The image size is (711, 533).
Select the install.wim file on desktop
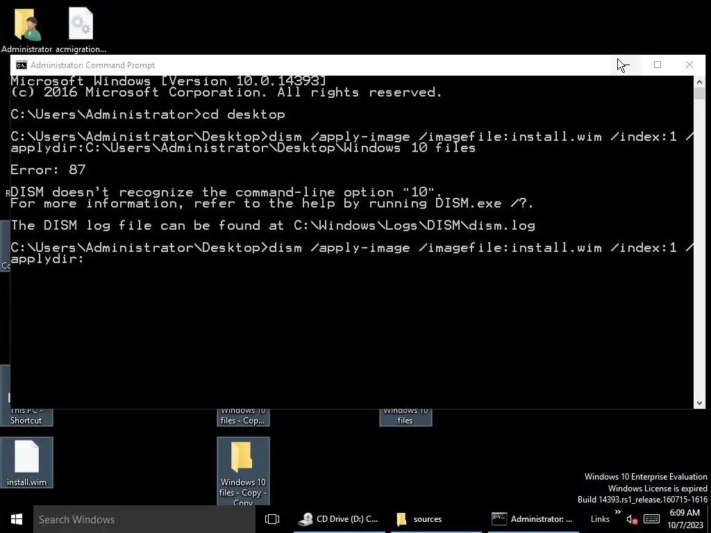click(27, 462)
